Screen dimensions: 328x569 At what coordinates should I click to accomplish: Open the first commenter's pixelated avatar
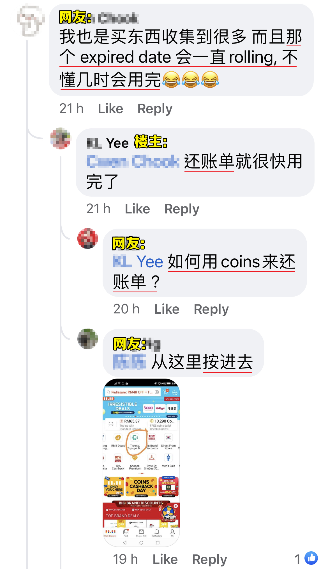[x=31, y=20]
